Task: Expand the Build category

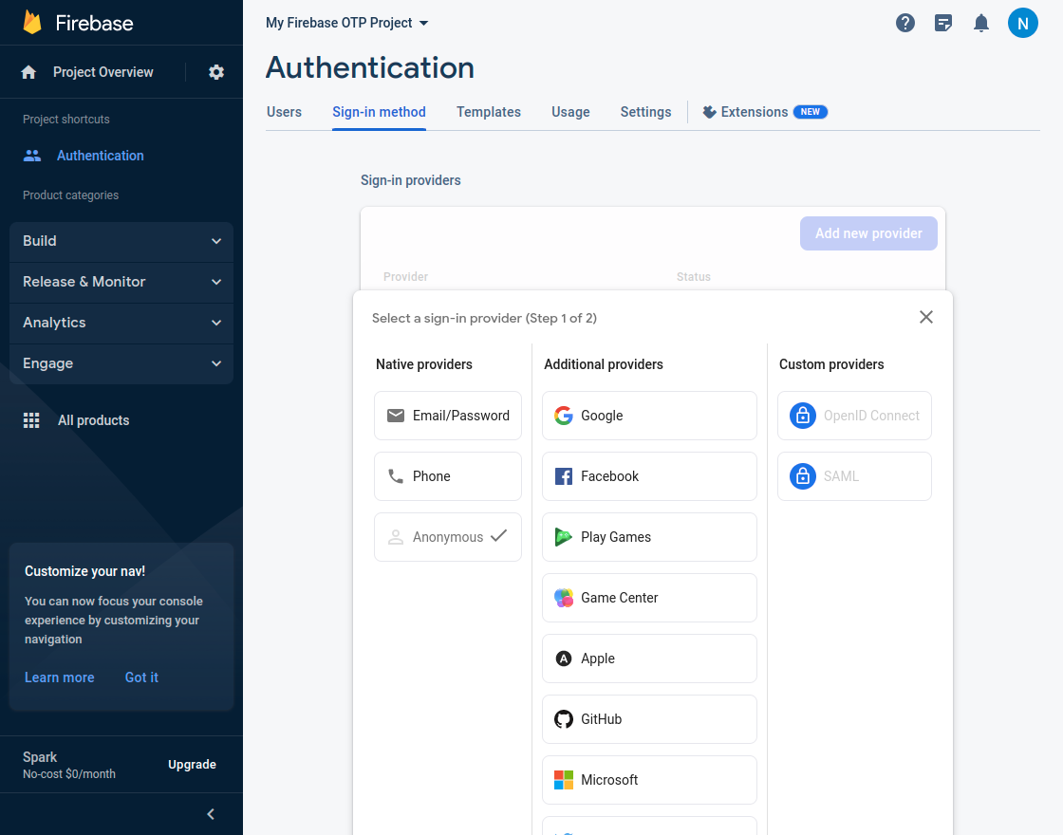Action: click(x=121, y=241)
